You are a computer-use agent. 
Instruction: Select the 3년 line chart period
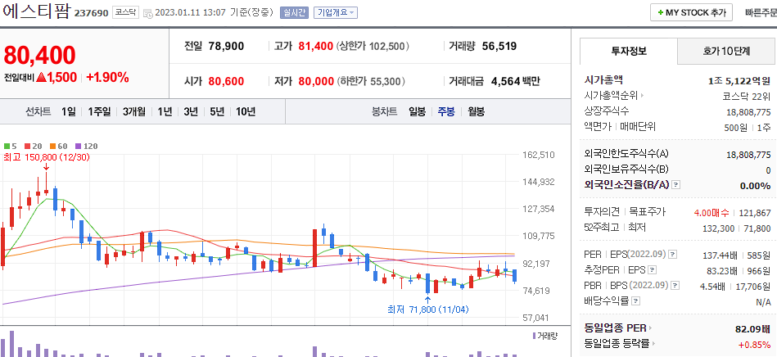click(x=191, y=111)
